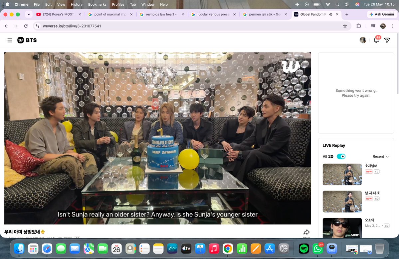Open the View menu
Image resolution: width=399 pixels, height=259 pixels.
tap(61, 4)
